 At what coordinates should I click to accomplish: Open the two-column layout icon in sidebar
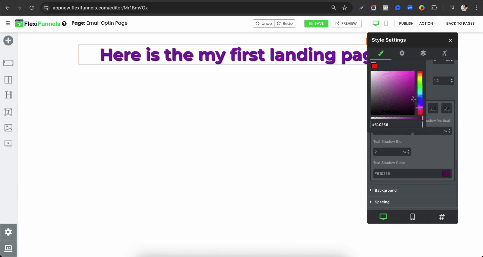(x=8, y=80)
